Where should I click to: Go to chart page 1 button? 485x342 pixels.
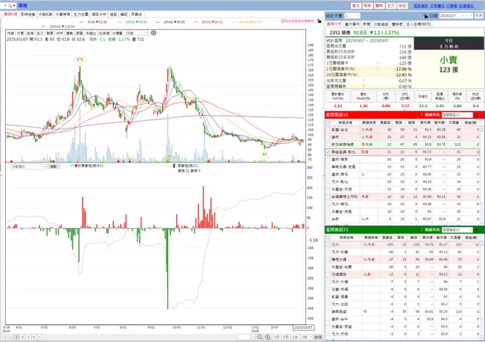[x=5, y=337]
